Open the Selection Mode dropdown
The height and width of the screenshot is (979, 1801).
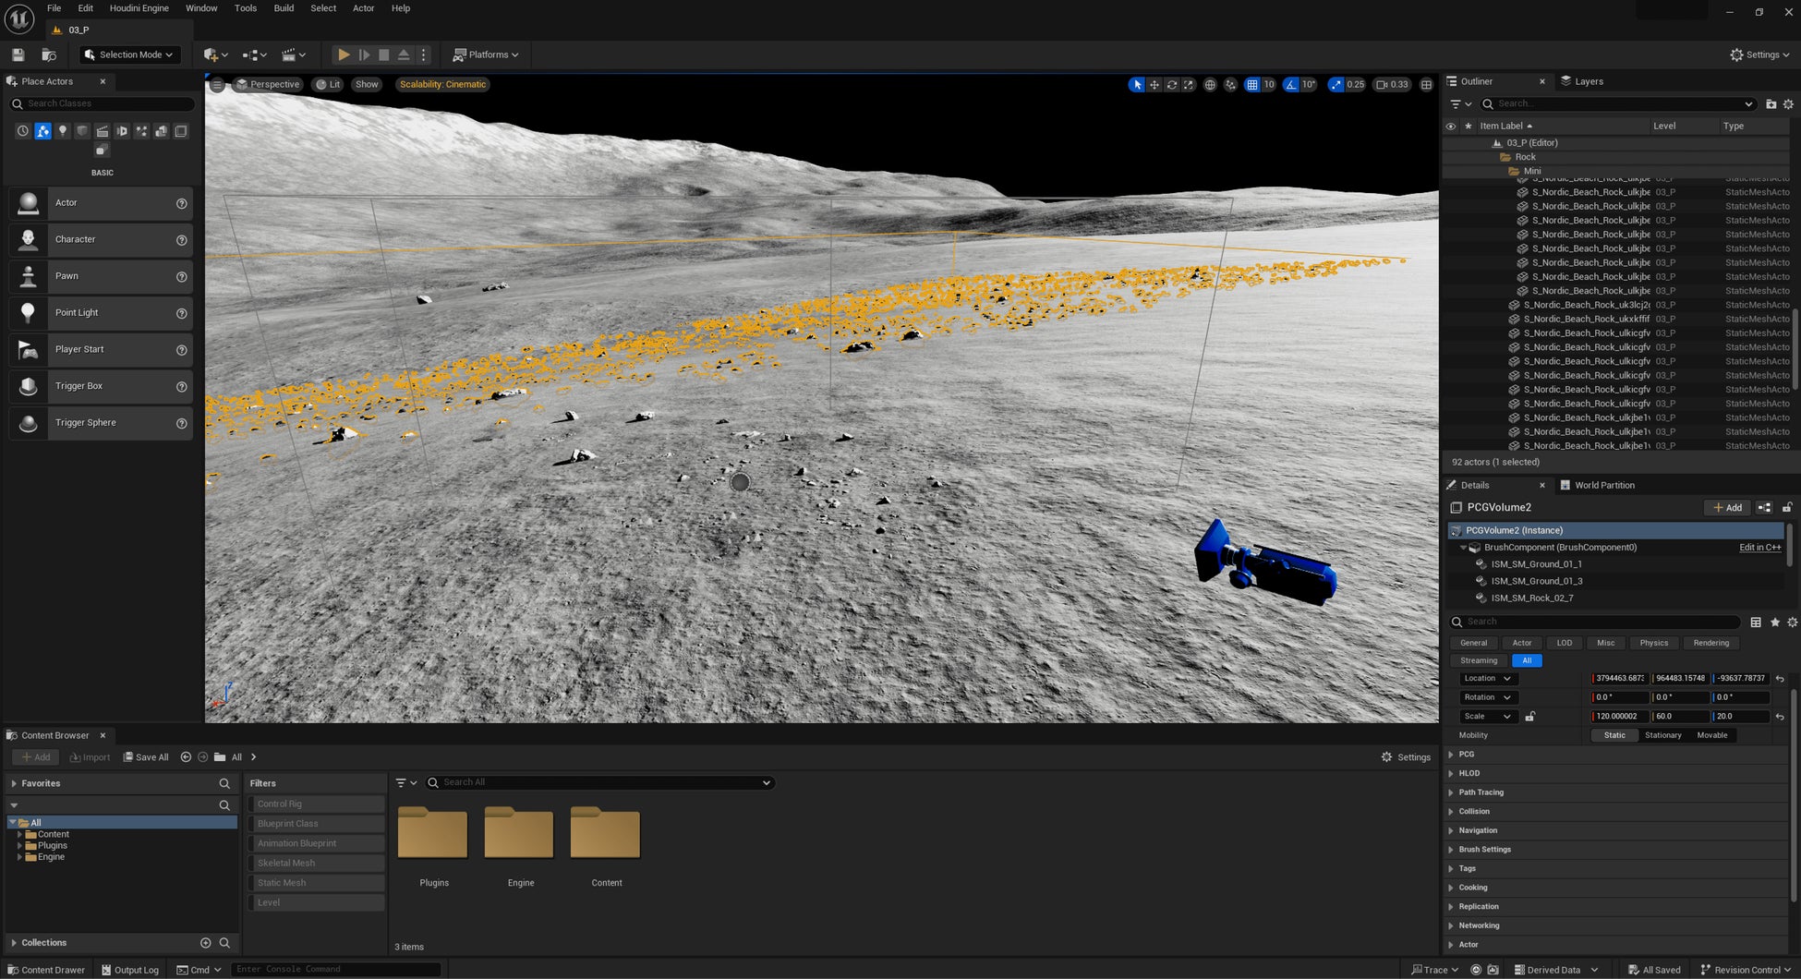[x=128, y=55]
